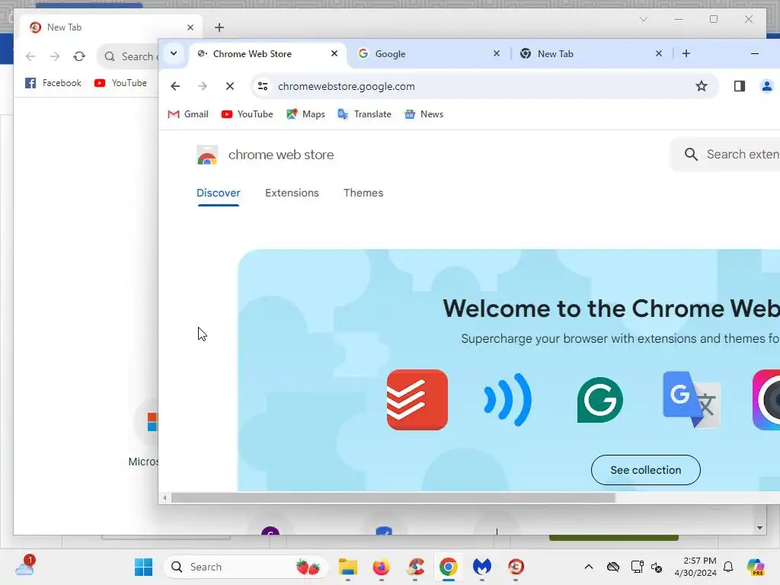Open Copilot preview from the taskbar
This screenshot has width=780, height=585.
pyautogui.click(x=756, y=567)
